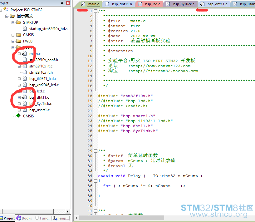The width and height of the screenshot is (255, 222).
Task: Click the STARTUP folder icon
Action: (18, 22)
